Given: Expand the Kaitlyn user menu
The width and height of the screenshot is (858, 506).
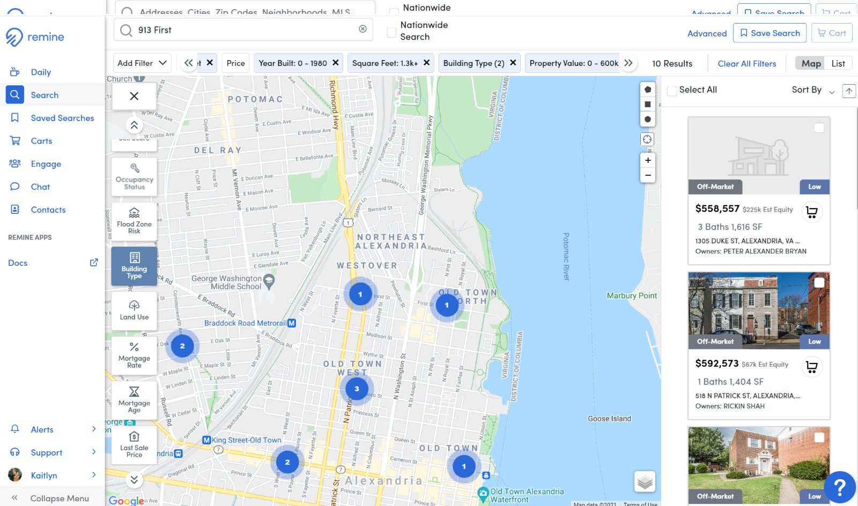Looking at the screenshot, I should (53, 475).
